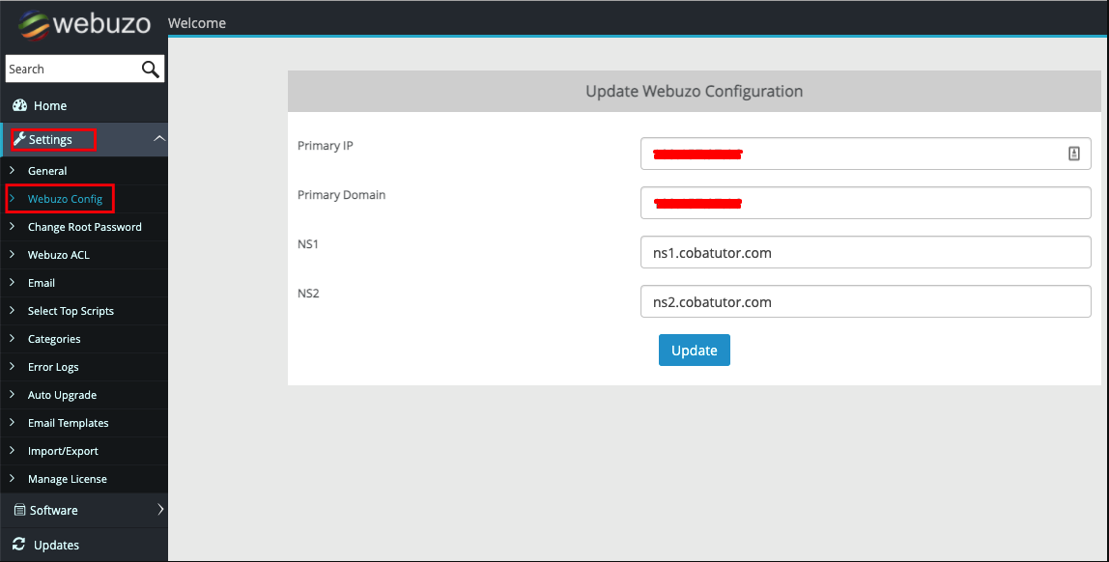Expand the Software menu section
This screenshot has height=562, width=1109.
click(x=159, y=510)
